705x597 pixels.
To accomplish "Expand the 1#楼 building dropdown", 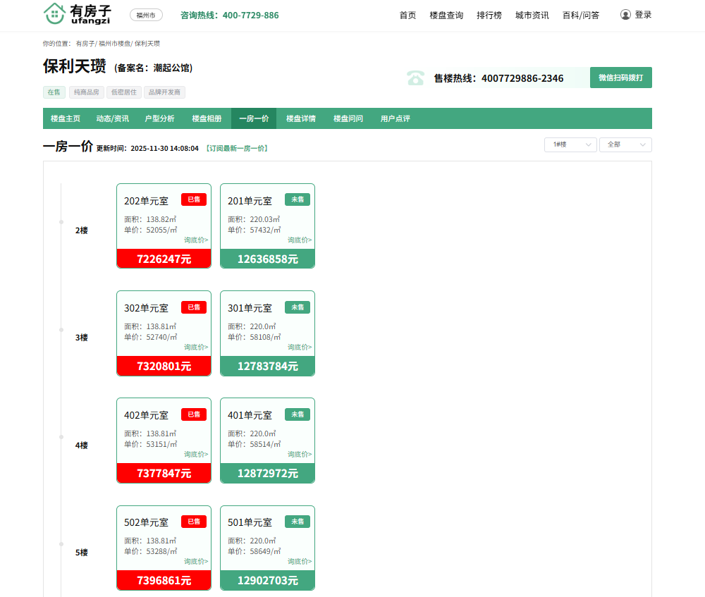I will point(570,144).
